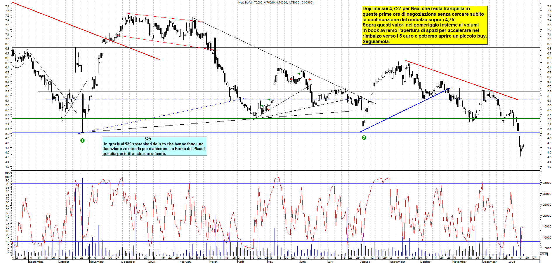552x263 pixels.
Task: Click the 35000 volume scale label
Action: 547,183
